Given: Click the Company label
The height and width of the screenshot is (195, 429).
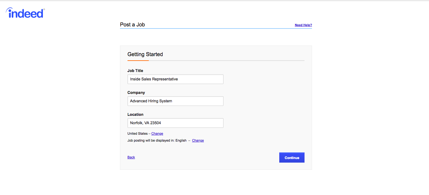Looking at the screenshot, I should [x=136, y=93].
